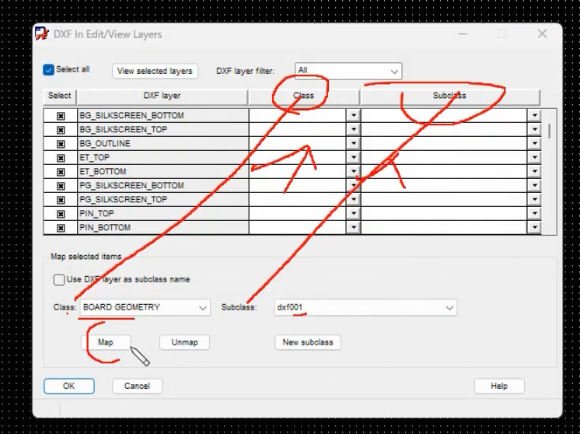Click the Map button
Image resolution: width=580 pixels, height=434 pixels.
[x=106, y=342]
